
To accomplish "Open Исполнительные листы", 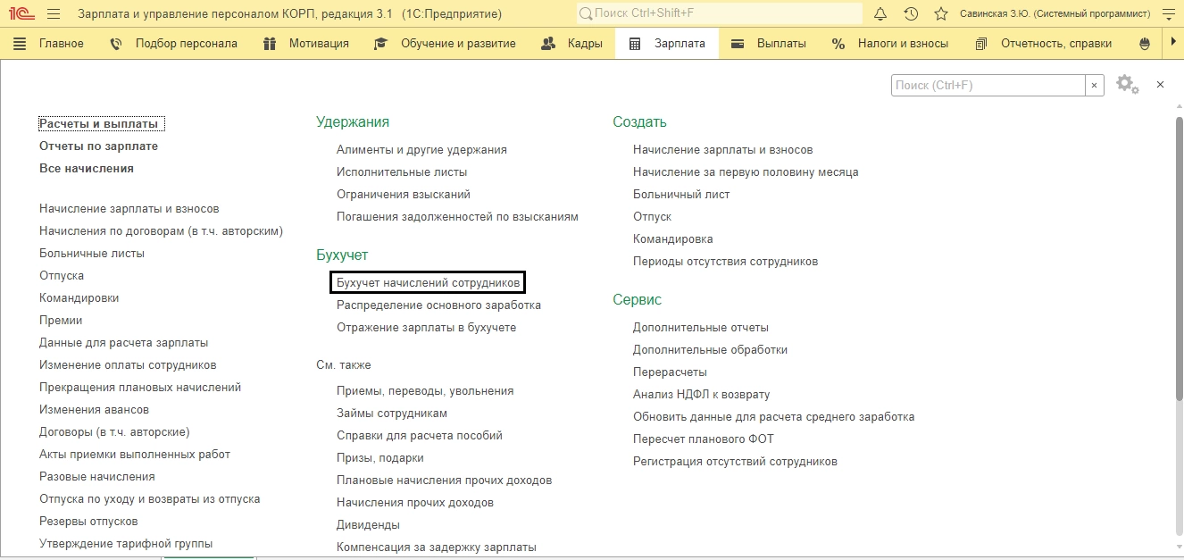I will 402,172.
